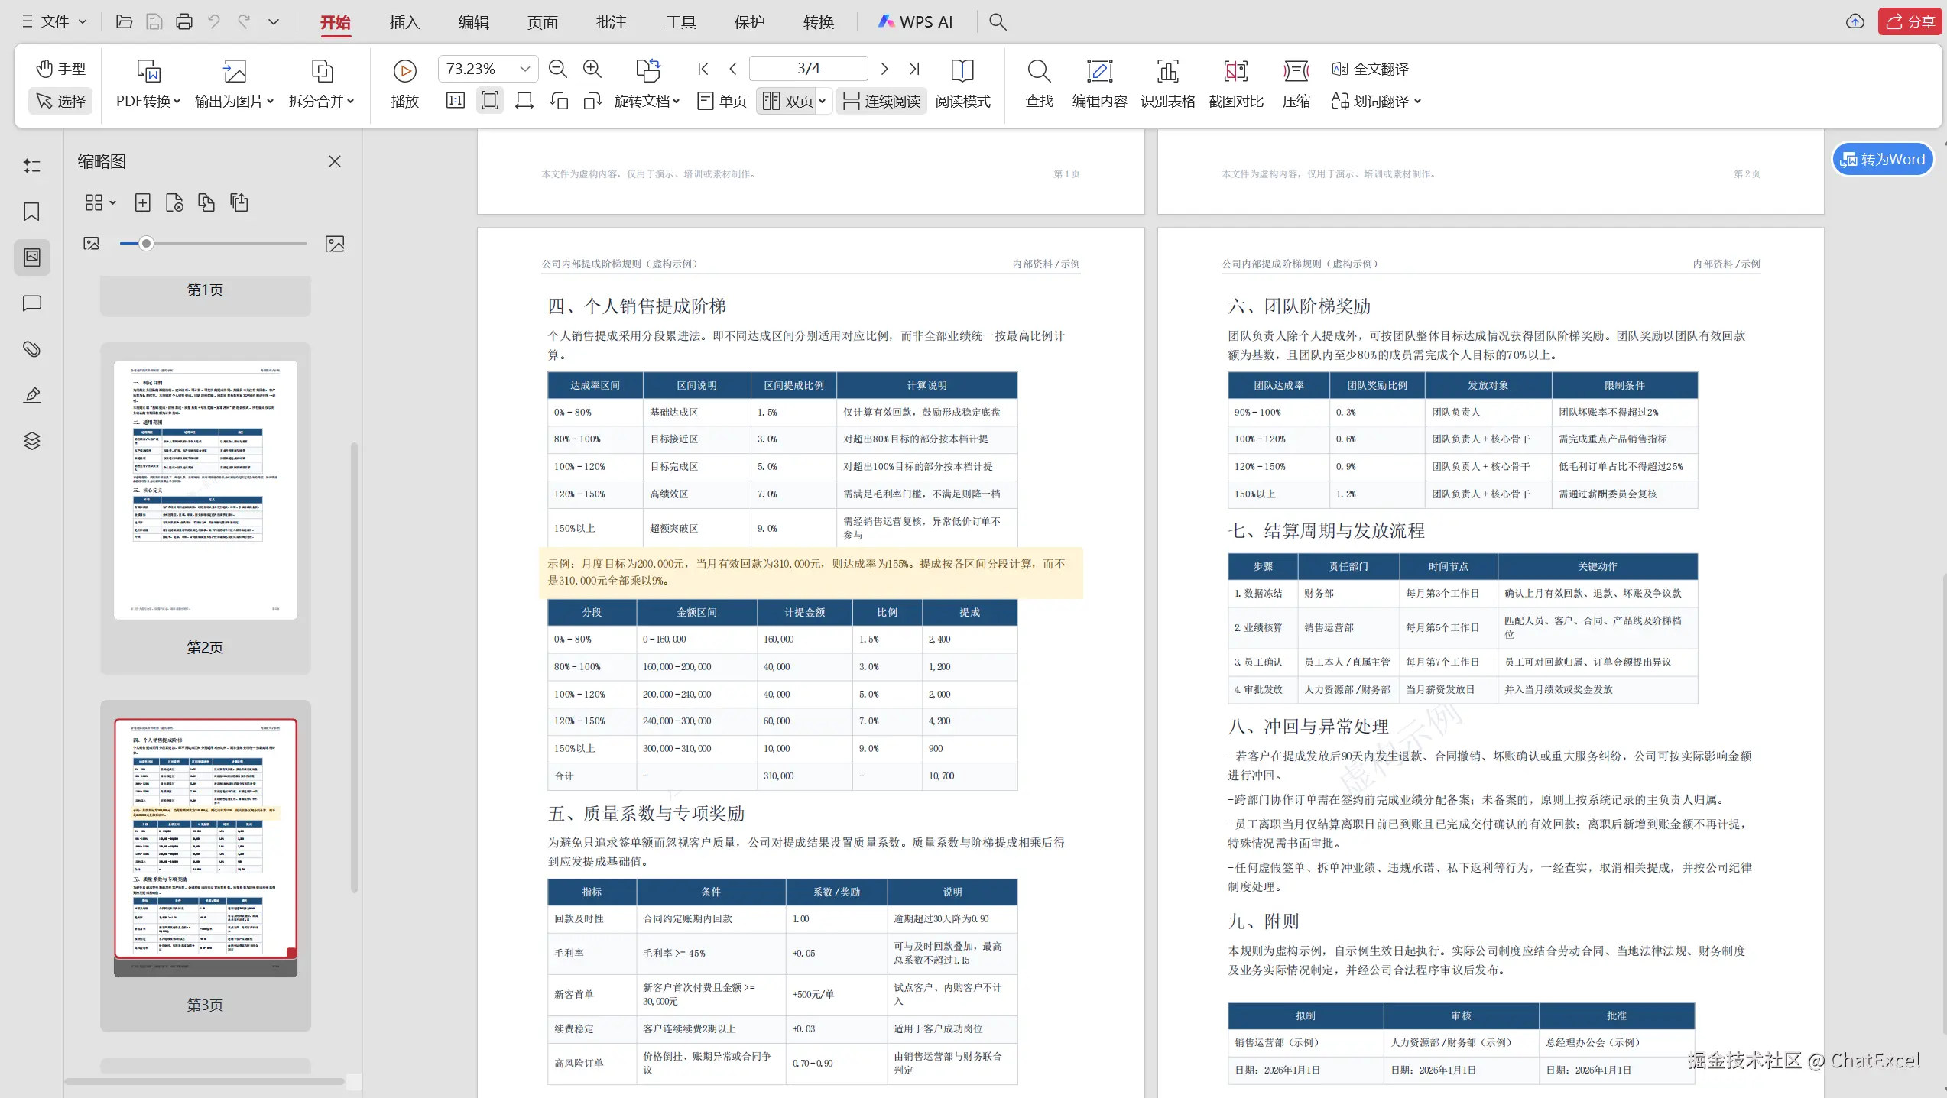Open the bookmark panel in left sidebar
This screenshot has width=1947, height=1098.
pyautogui.click(x=31, y=212)
